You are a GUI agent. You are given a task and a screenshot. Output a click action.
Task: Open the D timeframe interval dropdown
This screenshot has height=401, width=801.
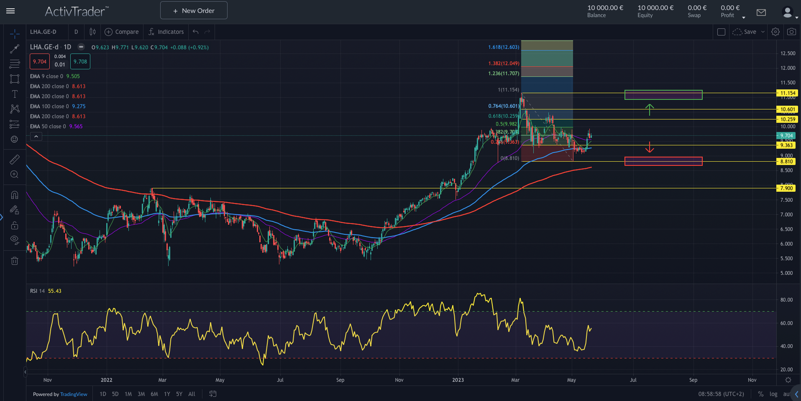[76, 32]
